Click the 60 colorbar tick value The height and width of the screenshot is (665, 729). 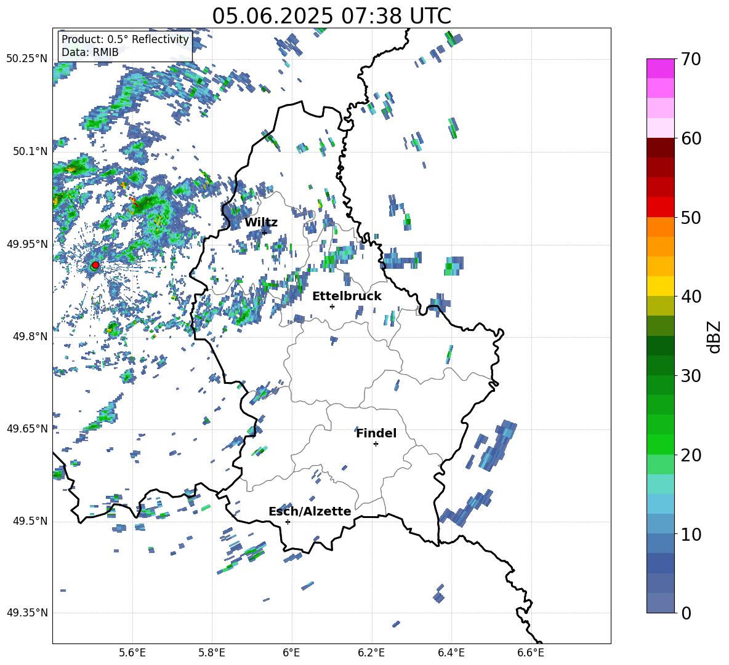(x=691, y=138)
